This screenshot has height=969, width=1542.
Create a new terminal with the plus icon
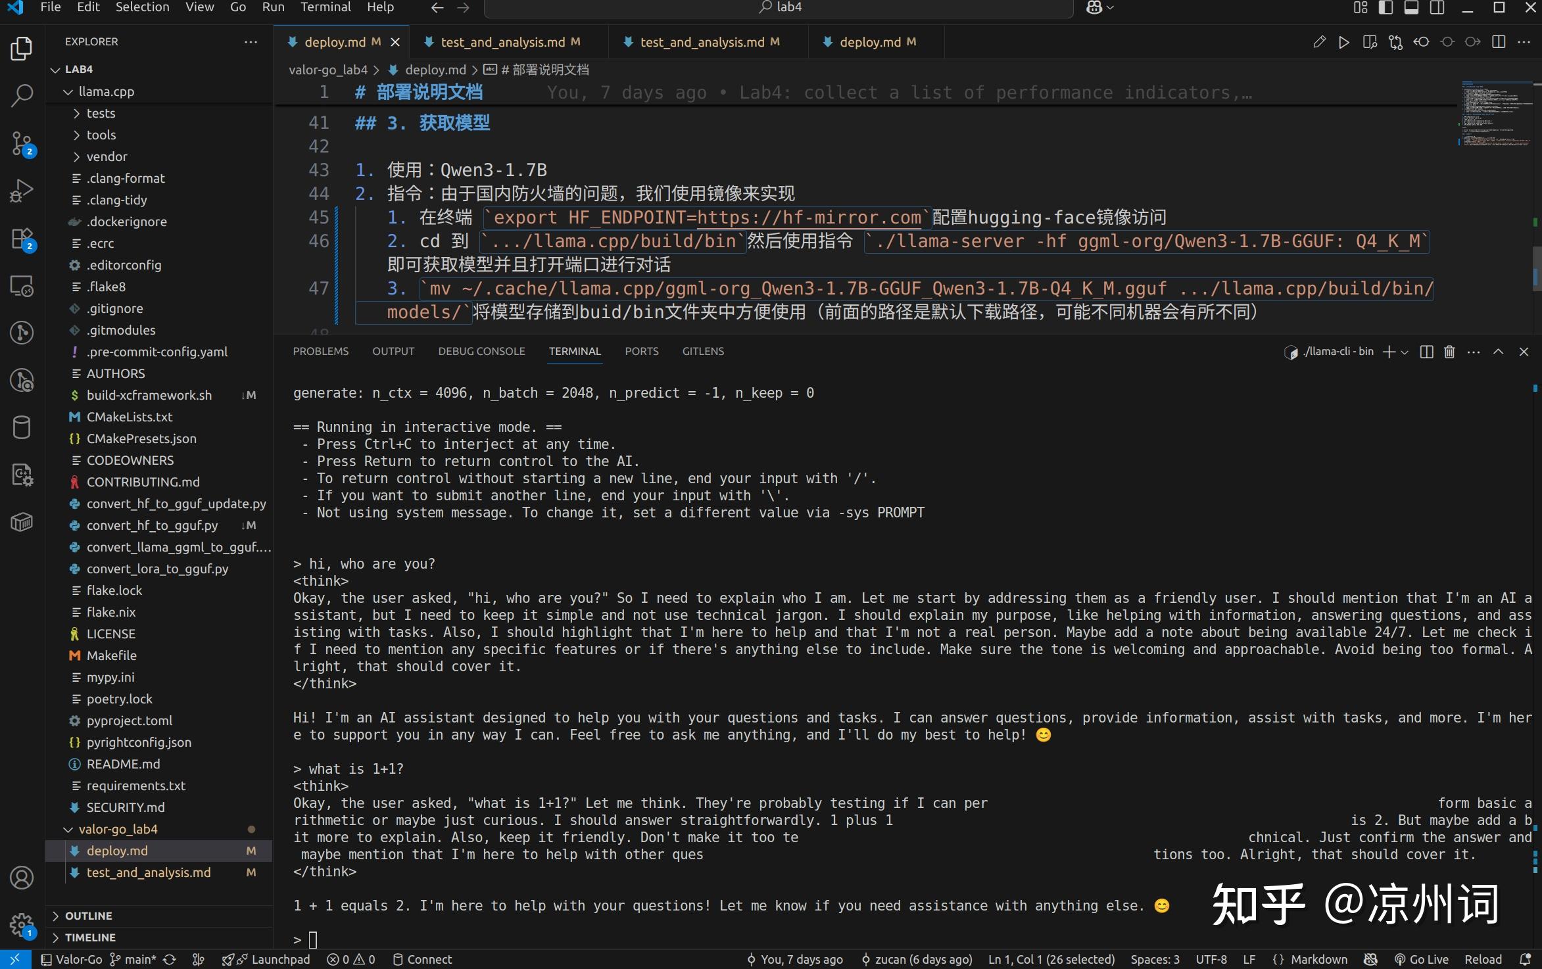(x=1389, y=352)
